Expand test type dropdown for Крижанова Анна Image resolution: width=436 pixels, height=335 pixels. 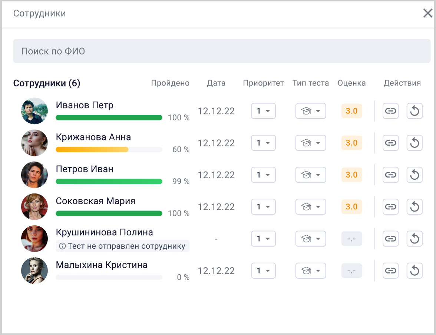[311, 143]
